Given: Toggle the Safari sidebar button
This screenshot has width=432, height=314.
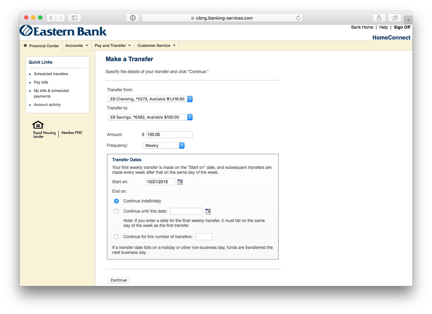Looking at the screenshot, I should (x=74, y=18).
